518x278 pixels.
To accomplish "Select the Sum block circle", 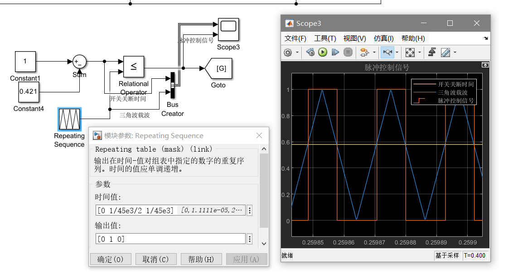I will click(x=79, y=62).
